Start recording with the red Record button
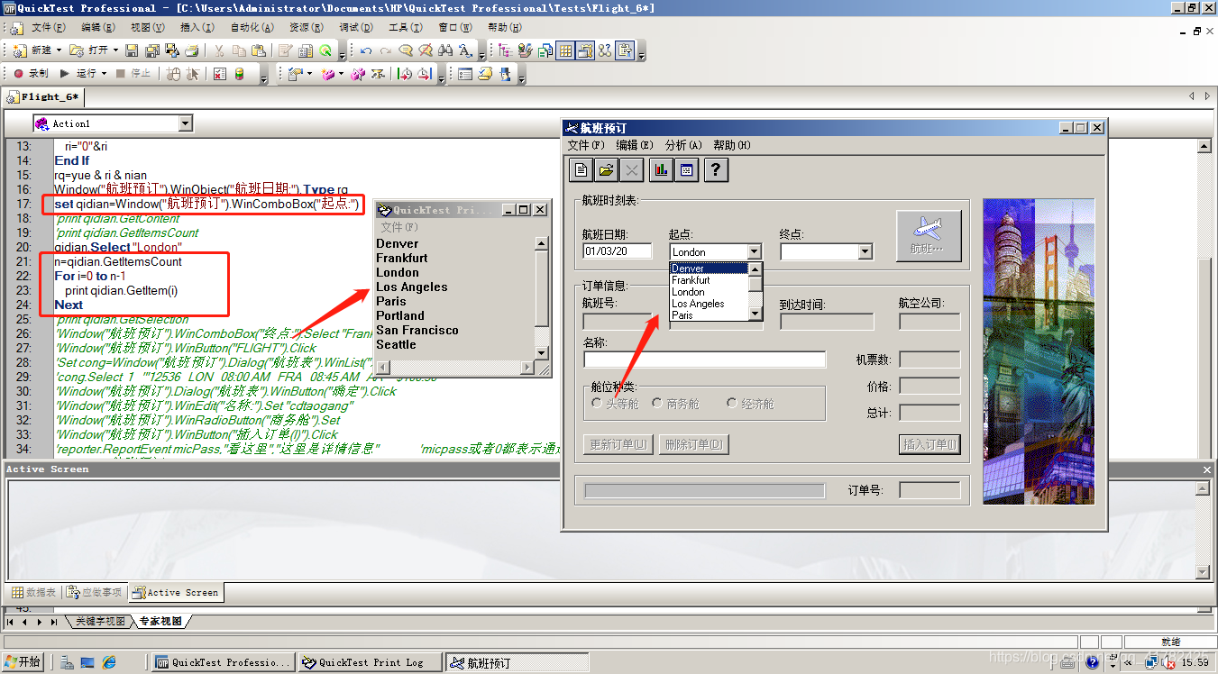The image size is (1218, 674). pos(31,74)
